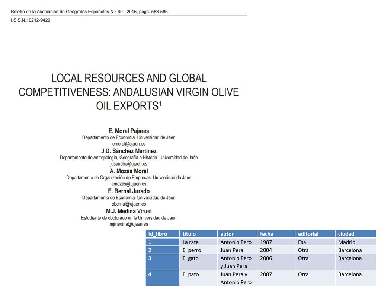The image size is (381, 286).
Task: Click 'Departamento de Organización de Empresas' affiliation
Action: [109, 178]
